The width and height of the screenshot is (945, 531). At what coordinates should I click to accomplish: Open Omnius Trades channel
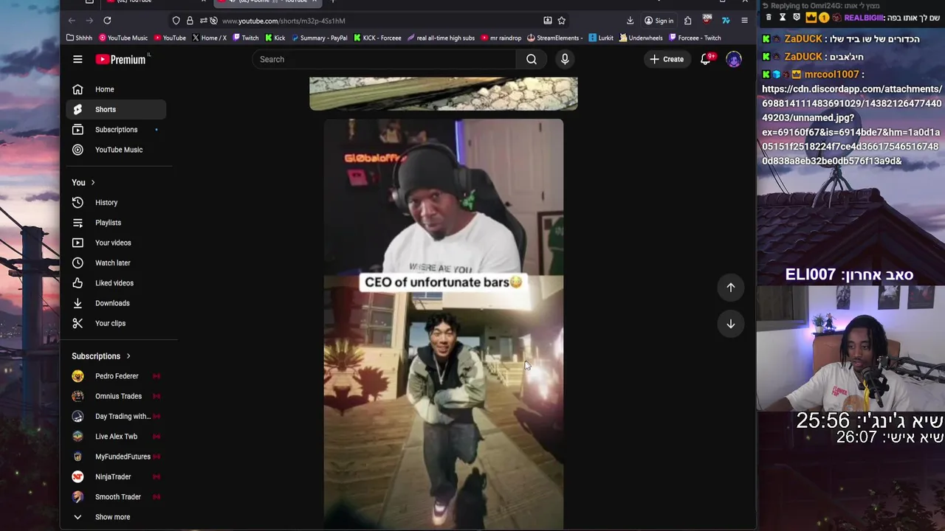pyautogui.click(x=116, y=396)
